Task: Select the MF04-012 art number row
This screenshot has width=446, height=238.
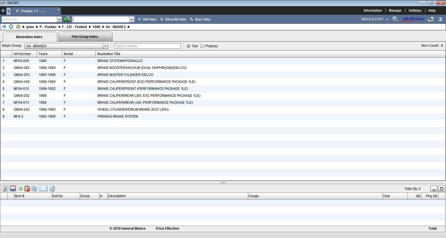Action: pos(223,89)
